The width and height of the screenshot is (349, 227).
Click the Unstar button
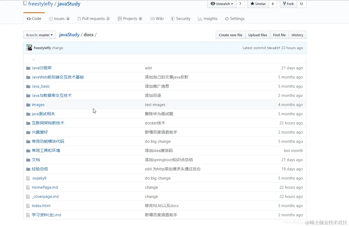[258, 4]
